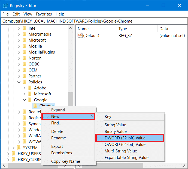Open the Favorites menu
The width and height of the screenshot is (188, 169).
pos(44,14)
